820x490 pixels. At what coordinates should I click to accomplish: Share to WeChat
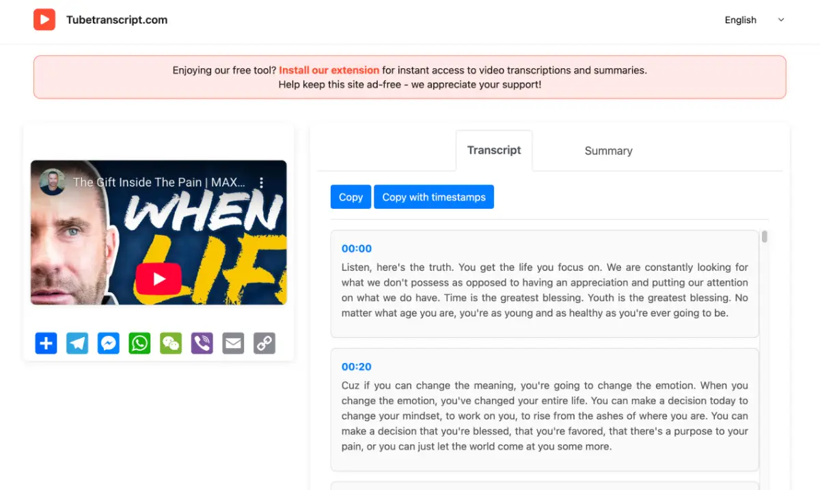point(170,343)
